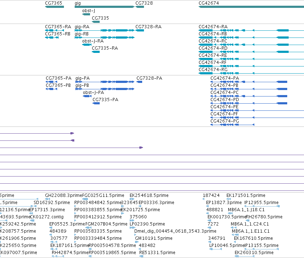Select the gig-PA protein feature
Screen dimensions: 304x258
[x=105, y=82]
